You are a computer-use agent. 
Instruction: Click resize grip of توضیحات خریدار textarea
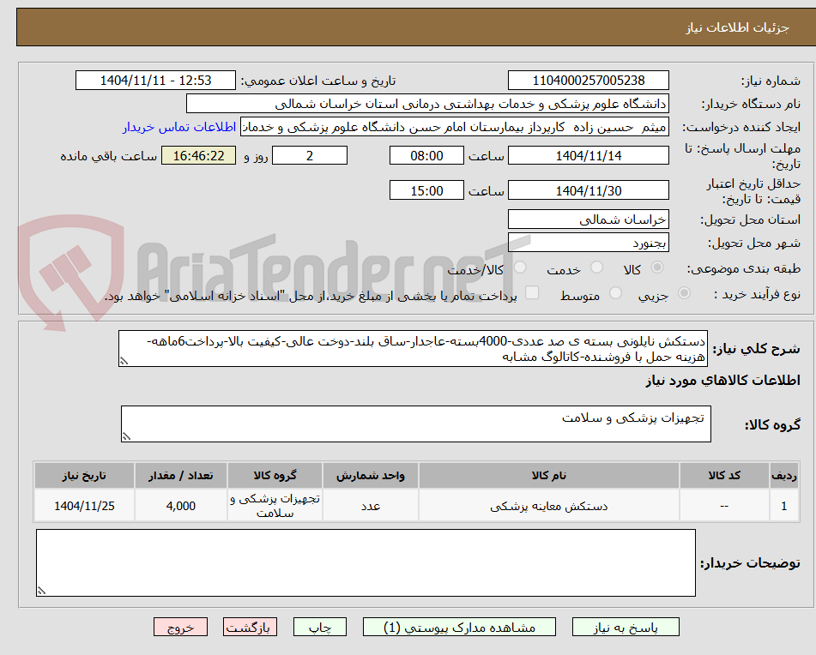41,591
